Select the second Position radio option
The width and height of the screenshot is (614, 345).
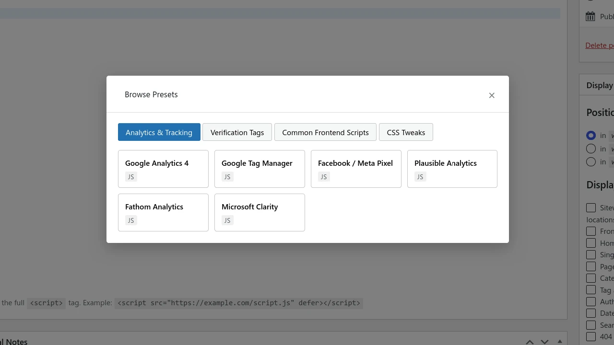coord(591,149)
